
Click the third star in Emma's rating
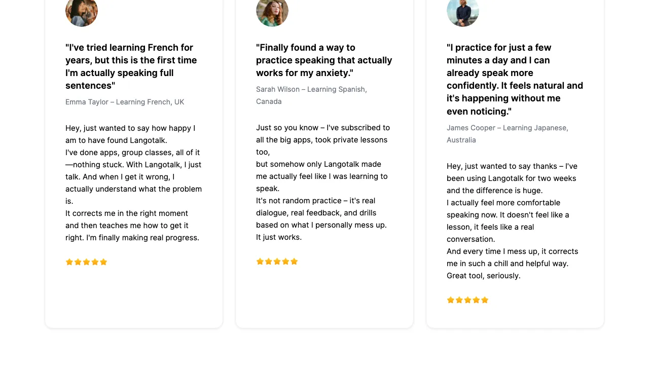[87, 262]
